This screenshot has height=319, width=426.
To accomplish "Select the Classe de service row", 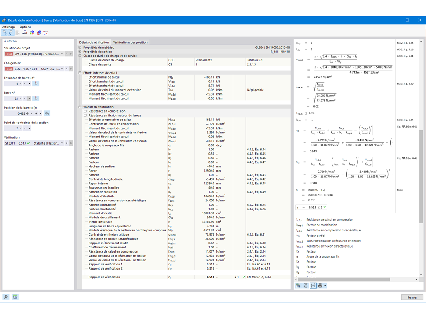I will pyautogui.click(x=186, y=64).
